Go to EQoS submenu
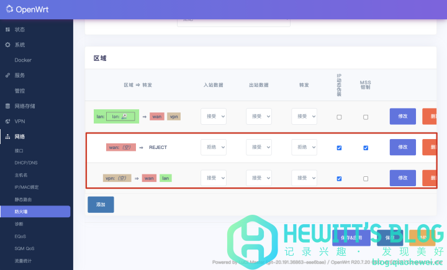The width and height of the screenshot is (447, 270). point(20,236)
